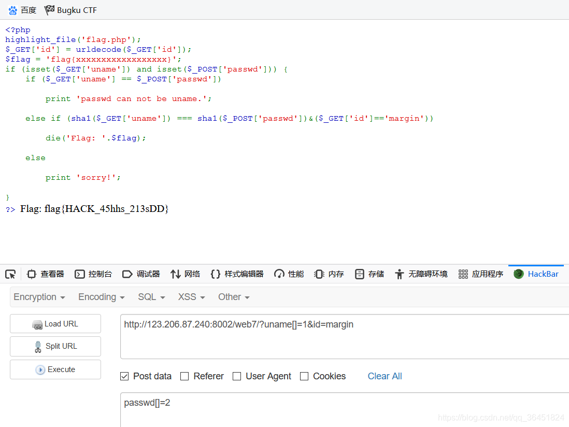The height and width of the screenshot is (427, 569).
Task: Click the 内存 tab label
Action: (x=336, y=274)
